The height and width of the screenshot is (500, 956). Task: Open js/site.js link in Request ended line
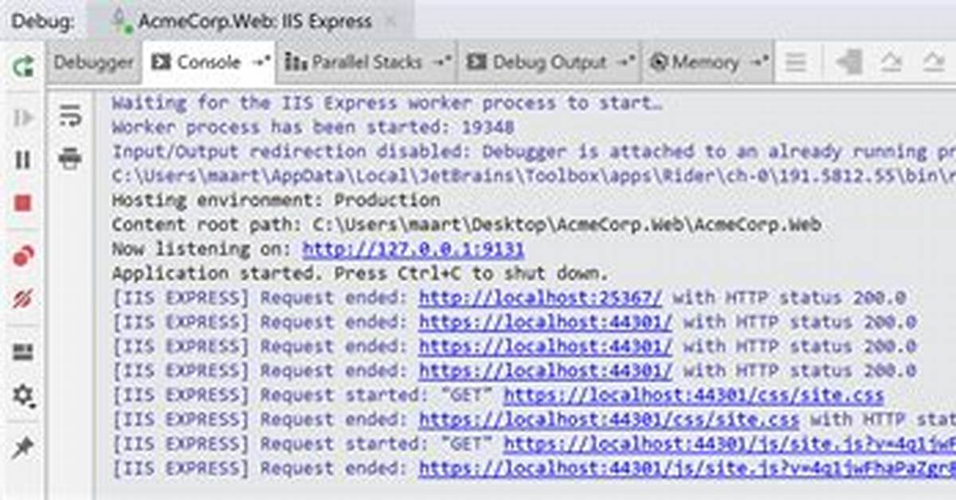[x=688, y=468]
